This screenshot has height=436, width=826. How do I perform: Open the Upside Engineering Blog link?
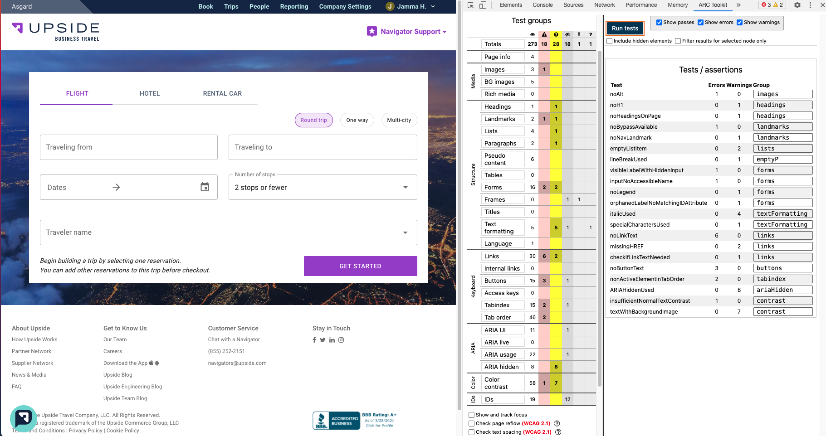point(132,387)
